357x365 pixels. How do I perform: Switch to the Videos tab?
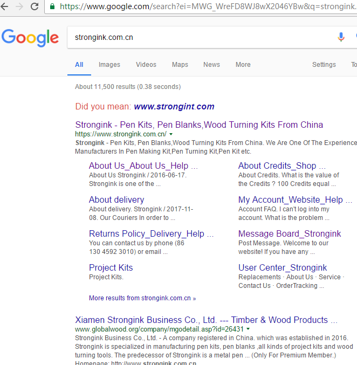pos(146,65)
